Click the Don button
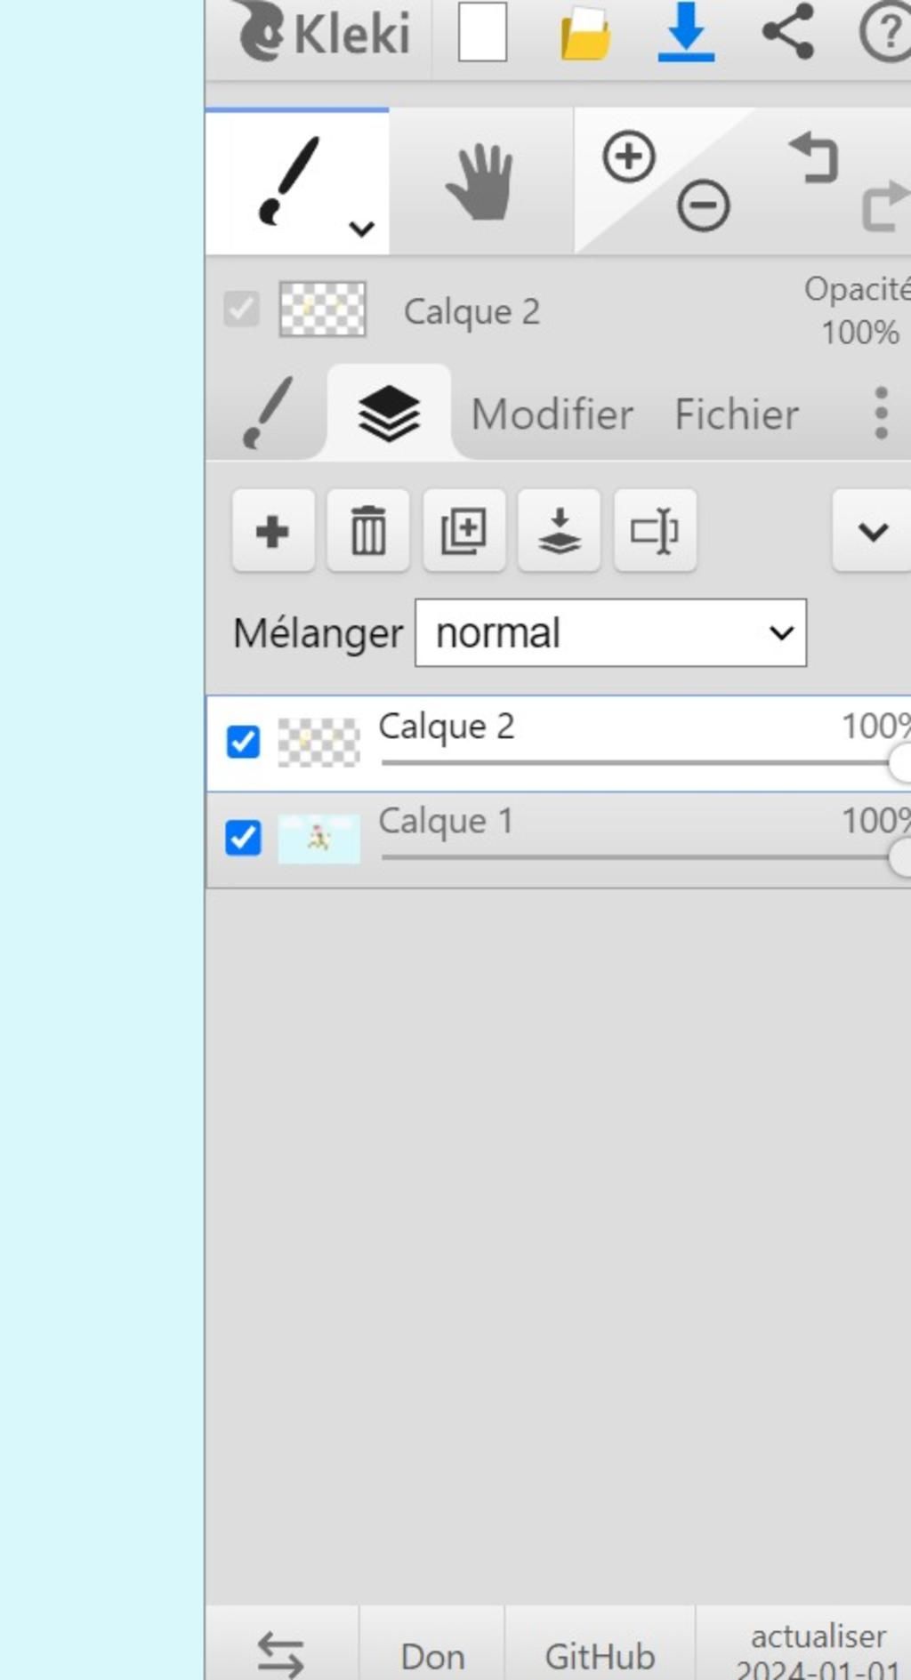The width and height of the screenshot is (911, 1680). click(x=432, y=1656)
